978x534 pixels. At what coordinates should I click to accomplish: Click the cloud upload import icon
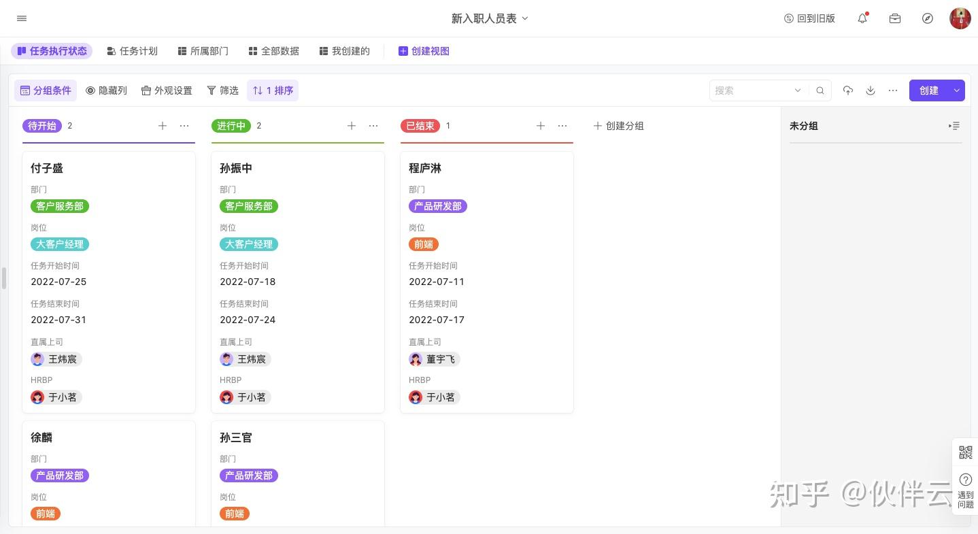tap(848, 90)
